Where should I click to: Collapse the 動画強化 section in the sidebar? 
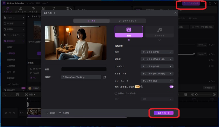[x=14, y=41]
